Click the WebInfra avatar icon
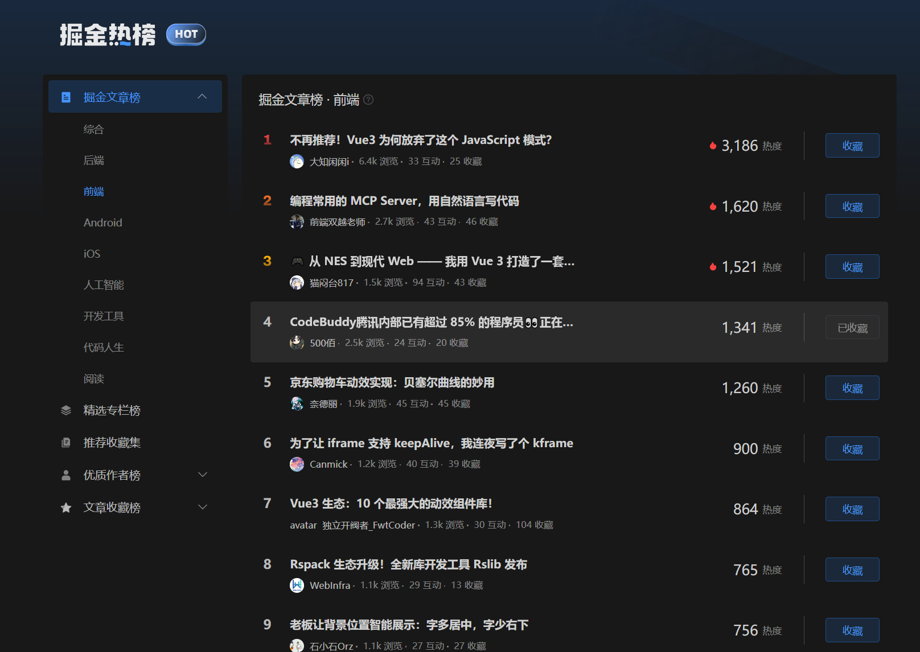This screenshot has height=652, width=920. [297, 585]
